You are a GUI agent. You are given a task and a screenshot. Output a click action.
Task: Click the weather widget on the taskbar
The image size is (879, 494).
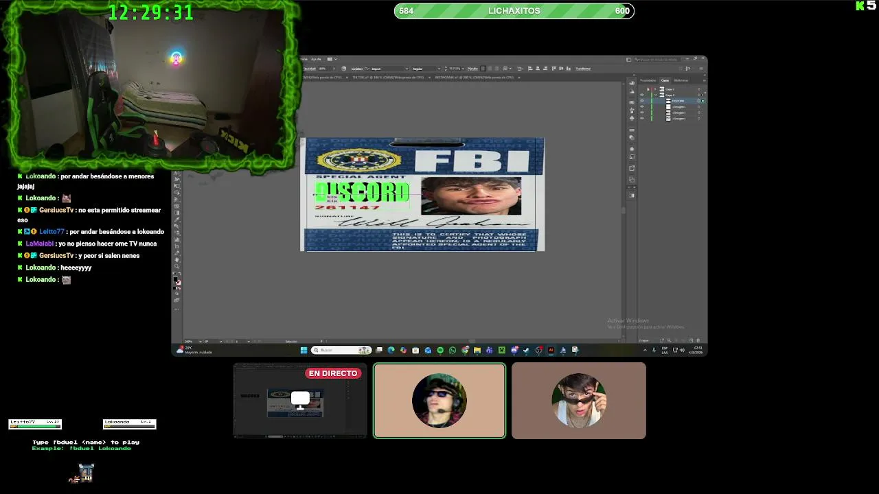194,350
